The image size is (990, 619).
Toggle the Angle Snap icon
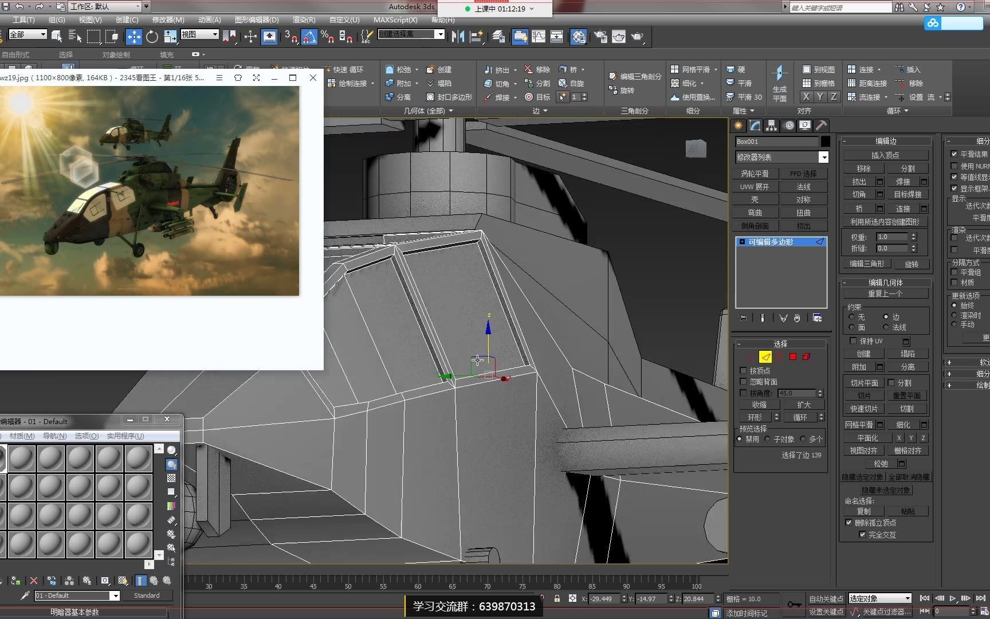pos(309,37)
